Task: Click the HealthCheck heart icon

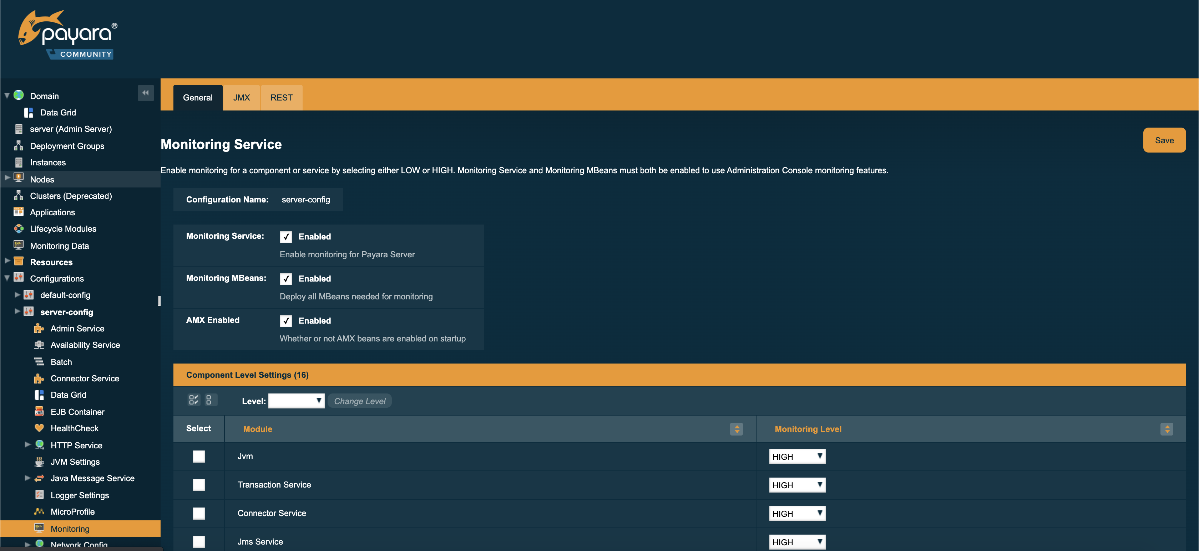Action: tap(39, 428)
